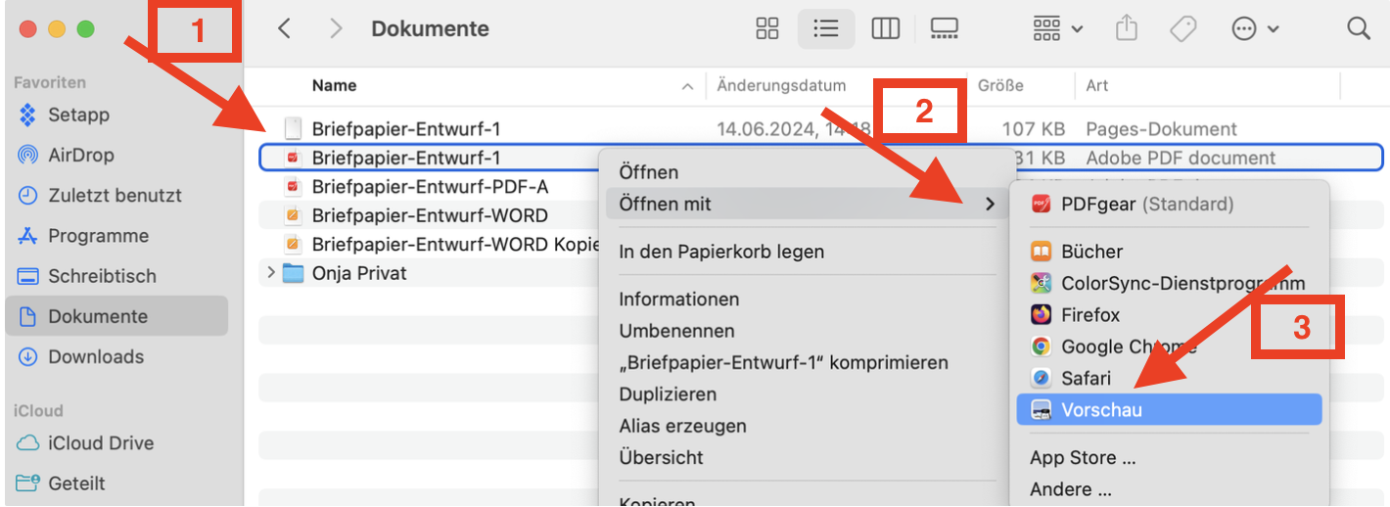Sort files by the Name column header
The width and height of the screenshot is (1390, 507).
tap(335, 86)
